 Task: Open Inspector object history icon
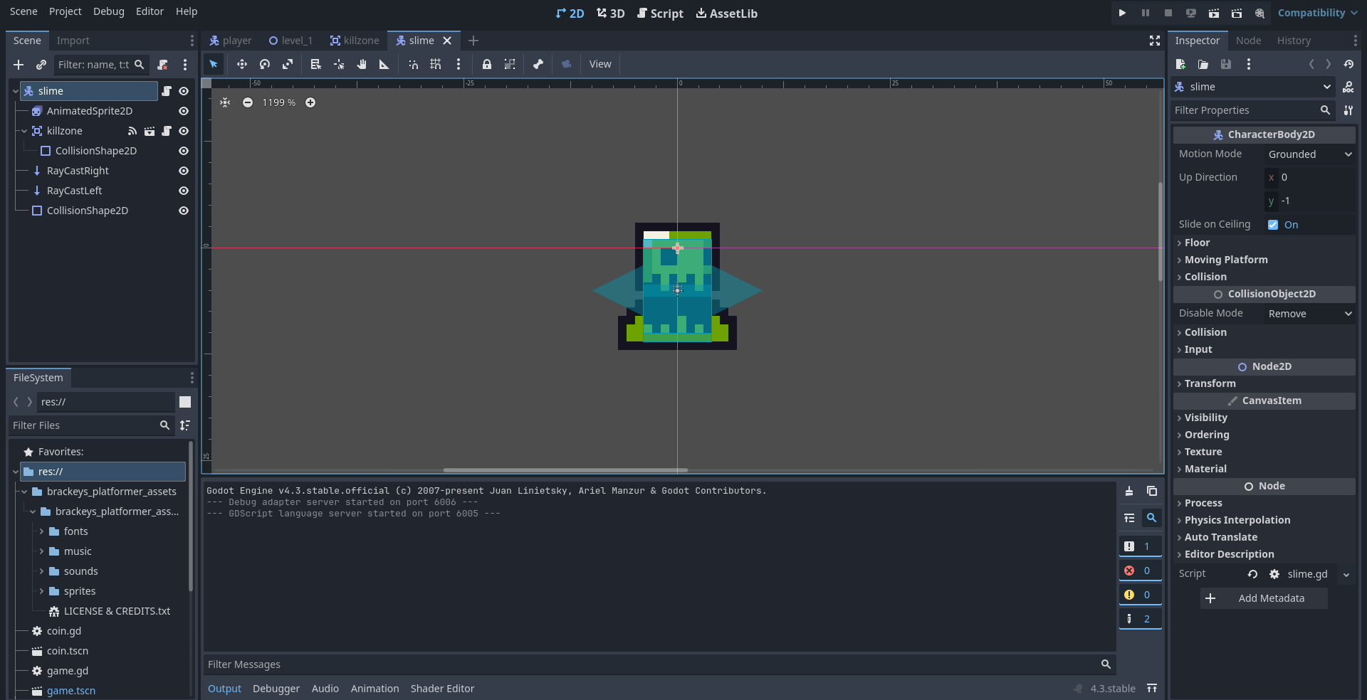click(1348, 64)
